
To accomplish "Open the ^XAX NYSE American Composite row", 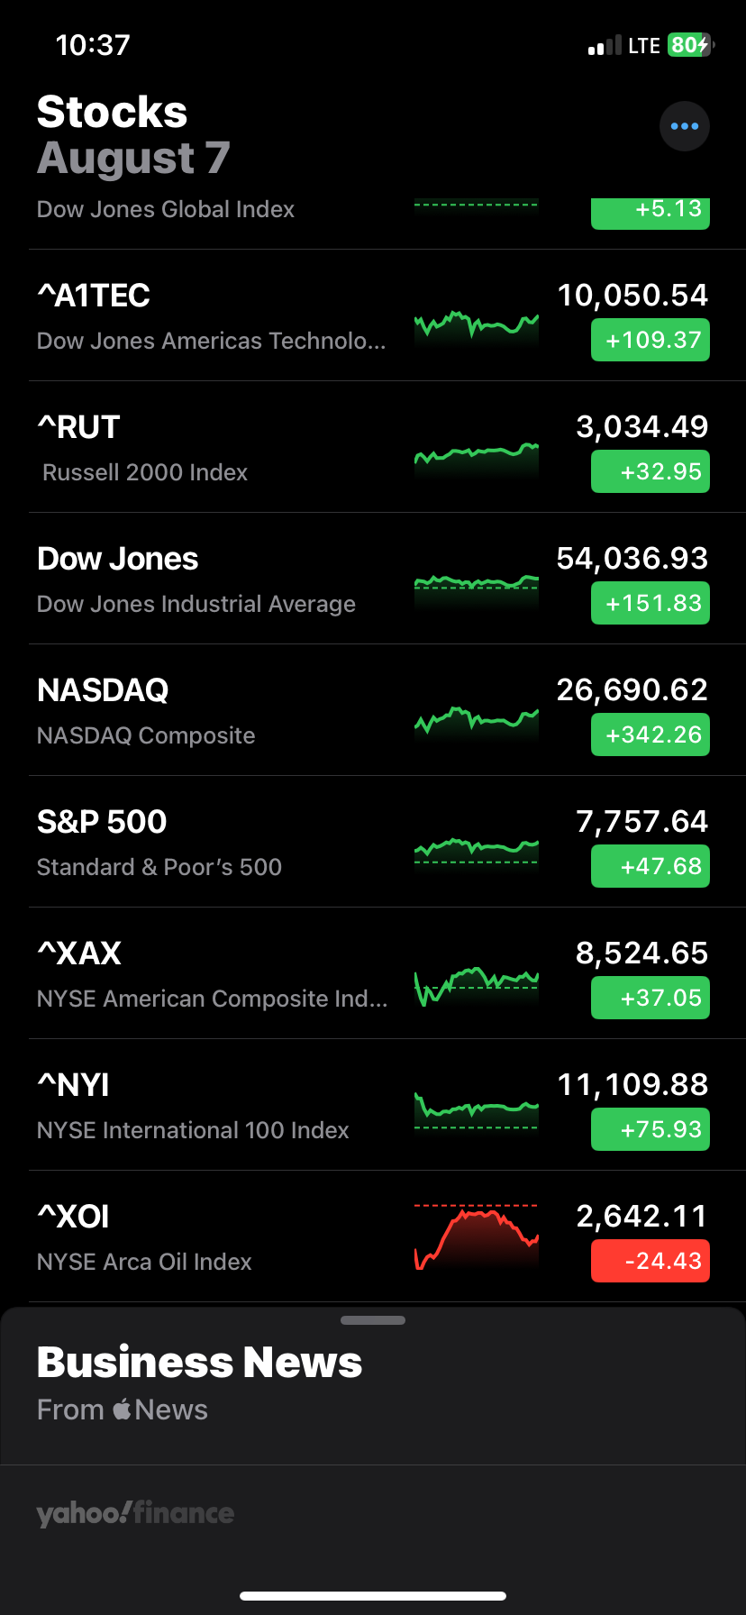I will (x=373, y=973).
